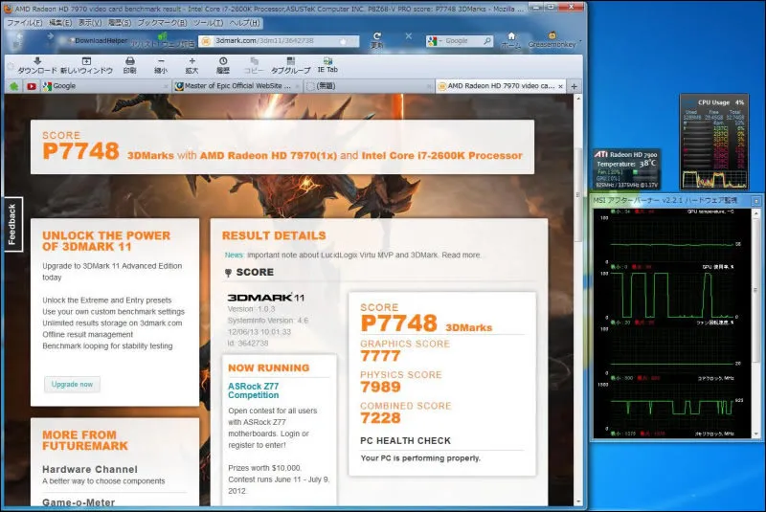This screenshot has height=512, width=766.
Task: Open the ヘルプ(H) menu
Action: (245, 22)
